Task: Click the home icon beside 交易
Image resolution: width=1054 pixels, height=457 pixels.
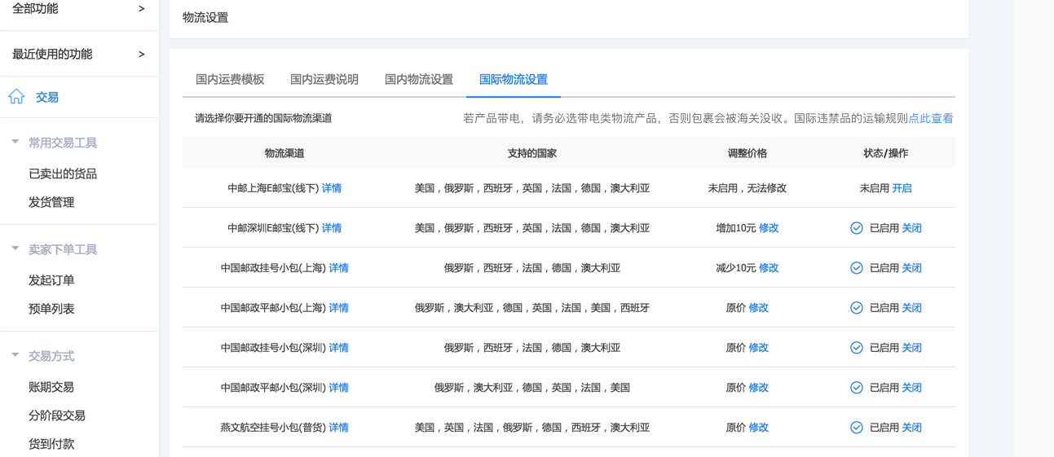Action: pyautogui.click(x=16, y=96)
